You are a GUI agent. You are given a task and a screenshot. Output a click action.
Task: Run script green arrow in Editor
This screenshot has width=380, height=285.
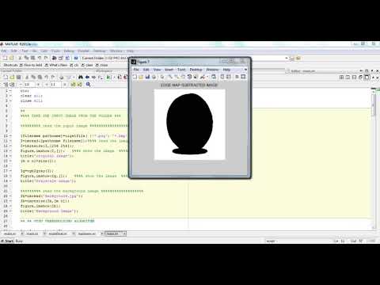(108, 77)
